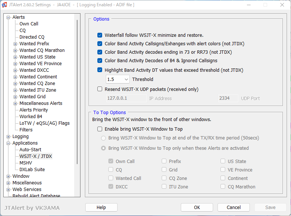Image resolution: width=291 pixels, height=216 pixels.
Task: Toggle the Own Call alert checkbox
Action: (111, 161)
